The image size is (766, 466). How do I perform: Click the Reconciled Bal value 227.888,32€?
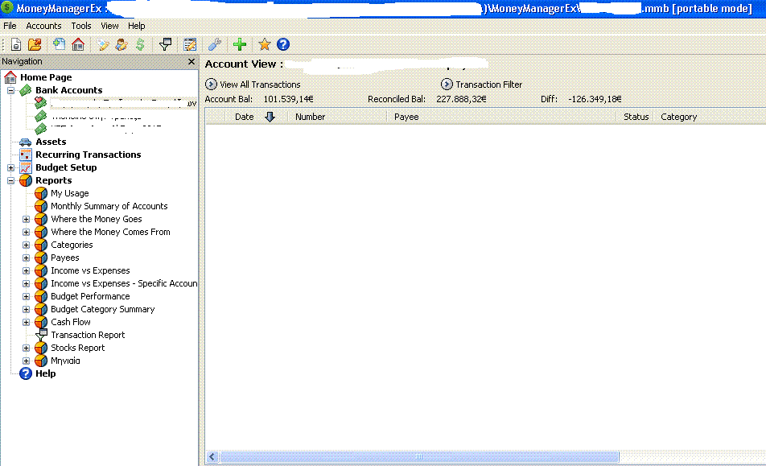point(461,99)
